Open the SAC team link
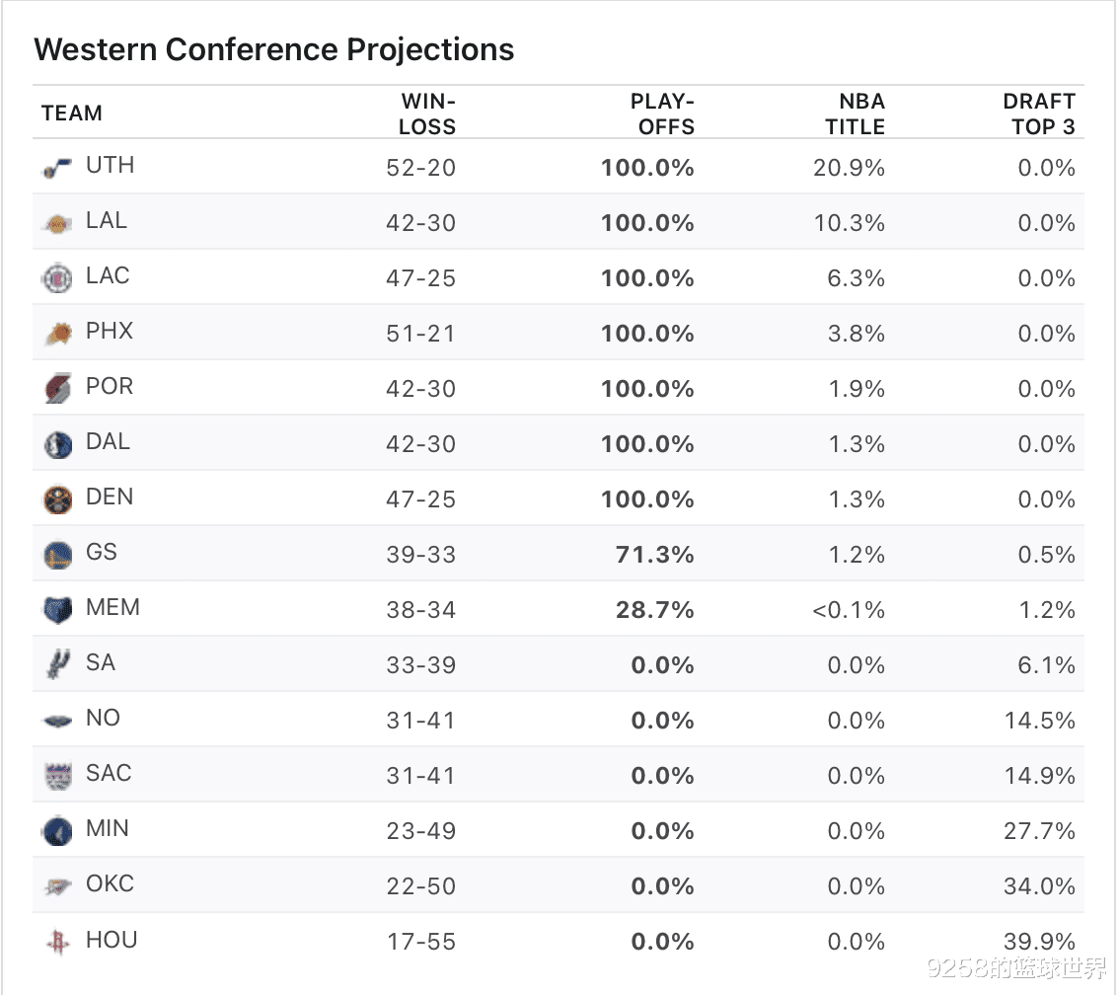 click(x=109, y=773)
